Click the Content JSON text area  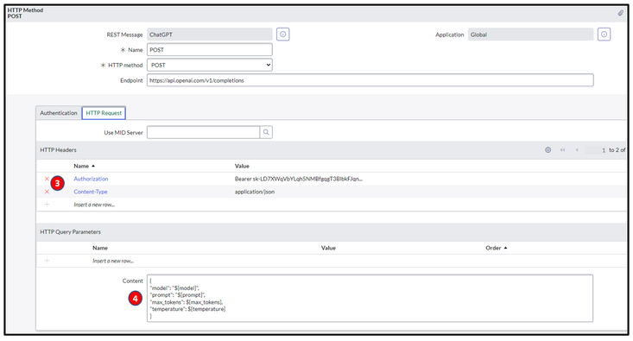(x=370, y=298)
